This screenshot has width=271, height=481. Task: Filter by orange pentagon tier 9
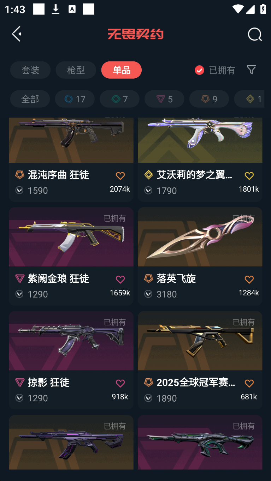(209, 99)
